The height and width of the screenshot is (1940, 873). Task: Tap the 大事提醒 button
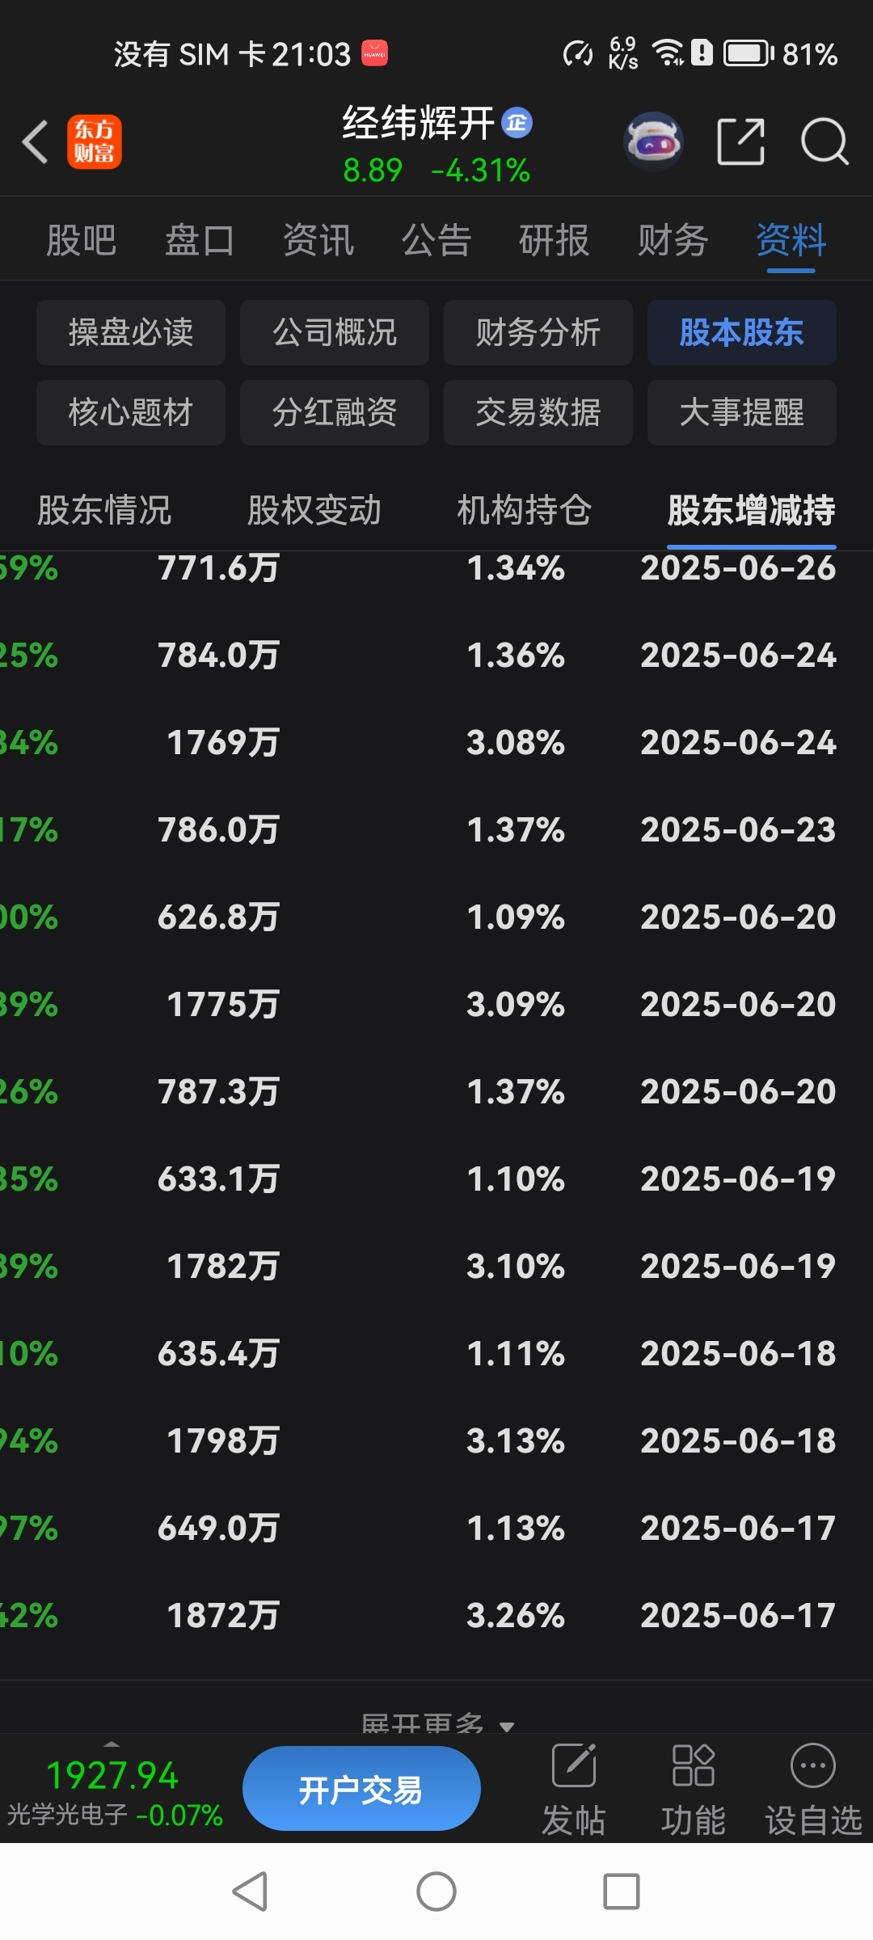741,412
